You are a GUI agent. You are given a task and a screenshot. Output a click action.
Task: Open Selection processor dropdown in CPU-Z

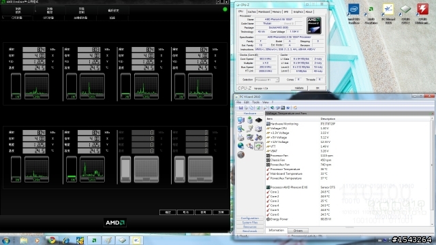(266, 80)
